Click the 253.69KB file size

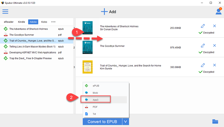(176, 28)
